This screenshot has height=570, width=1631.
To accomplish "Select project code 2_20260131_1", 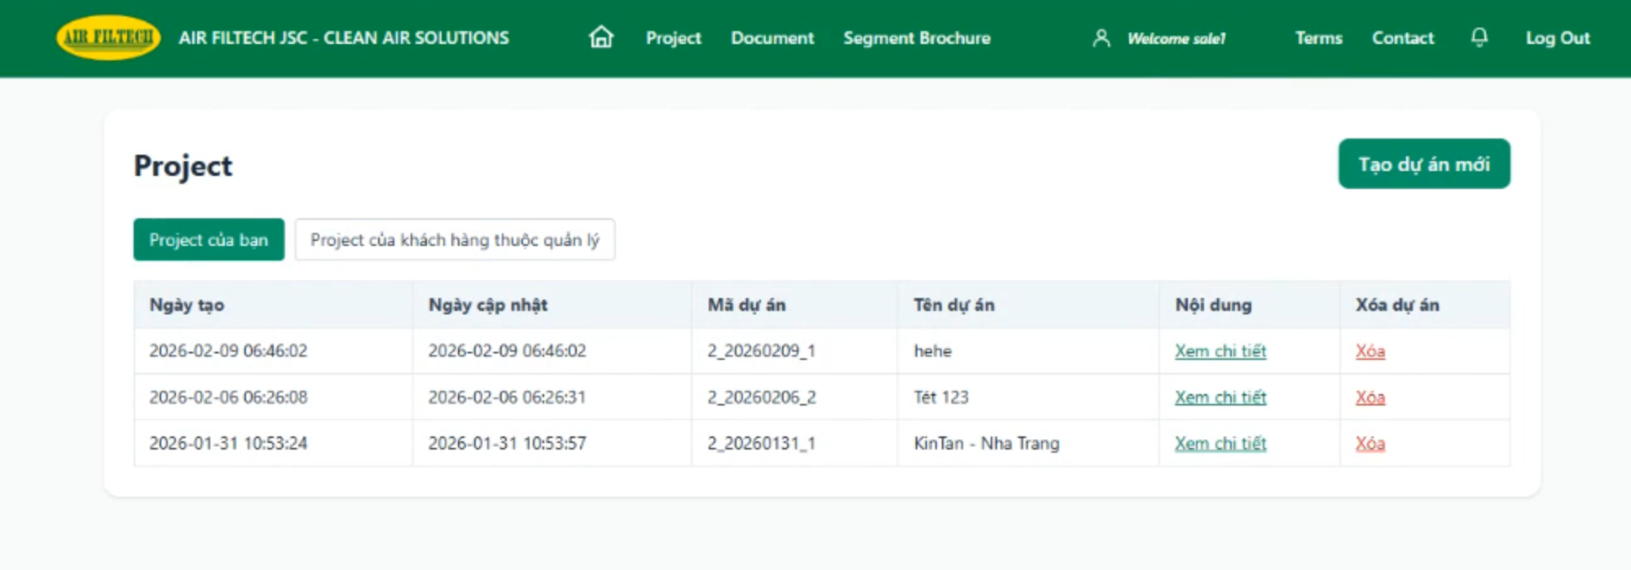I will 761,444.
